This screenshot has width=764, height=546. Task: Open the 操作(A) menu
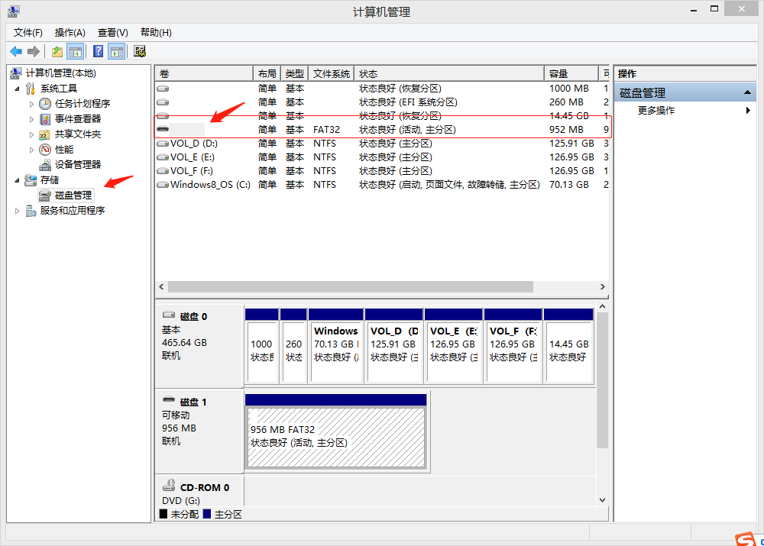(x=70, y=32)
